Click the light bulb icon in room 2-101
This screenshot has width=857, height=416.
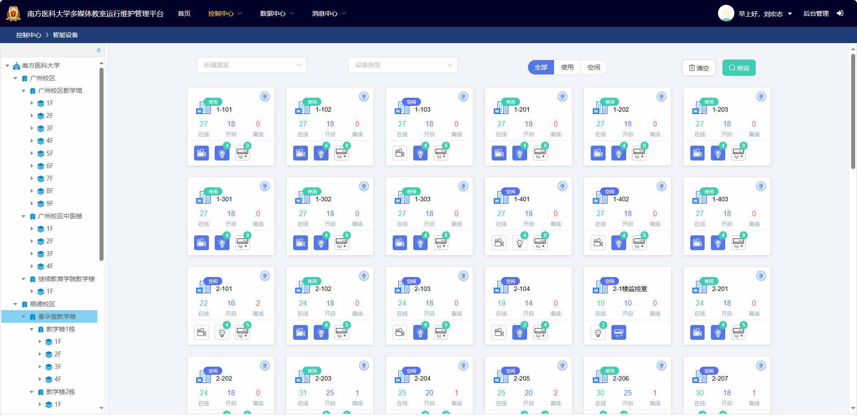click(222, 333)
